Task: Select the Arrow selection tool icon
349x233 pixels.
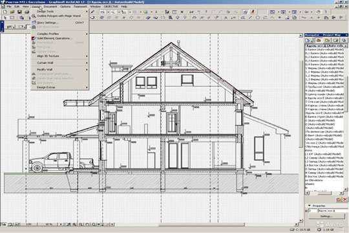Action: tap(5, 17)
